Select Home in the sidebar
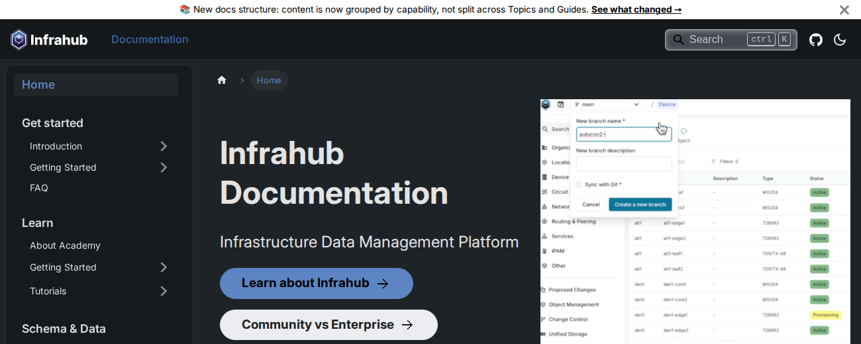 96,85
